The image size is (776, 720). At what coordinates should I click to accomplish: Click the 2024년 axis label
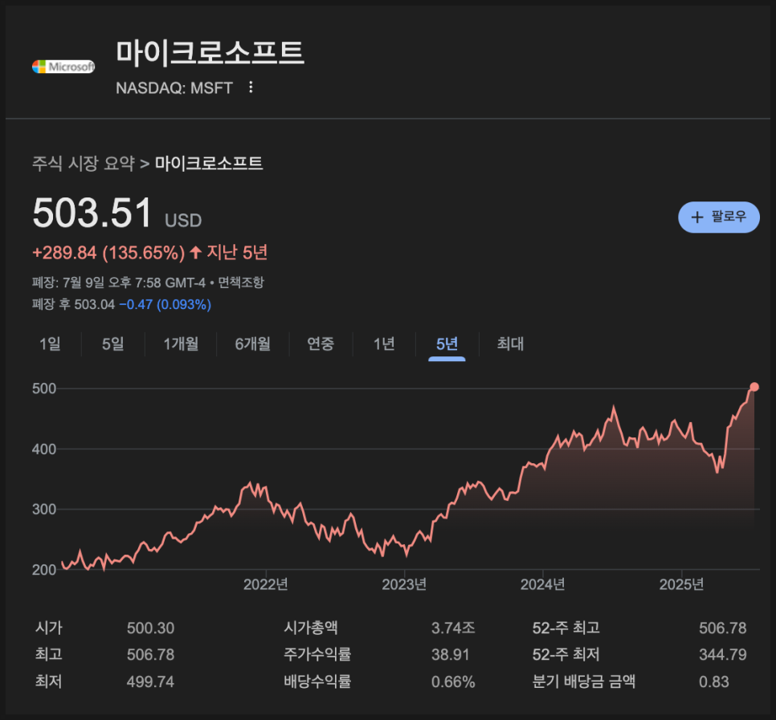[x=543, y=584]
